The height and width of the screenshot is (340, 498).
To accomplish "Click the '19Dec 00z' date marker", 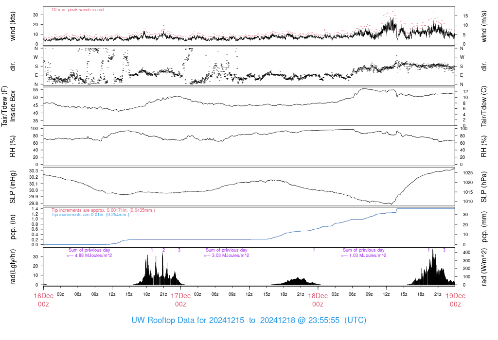I will point(455,300).
